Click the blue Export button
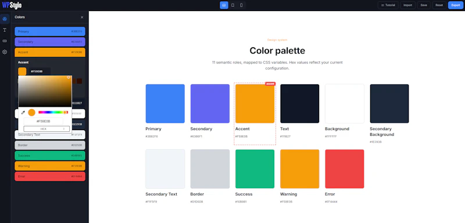The height and width of the screenshot is (223, 465). pos(456,5)
